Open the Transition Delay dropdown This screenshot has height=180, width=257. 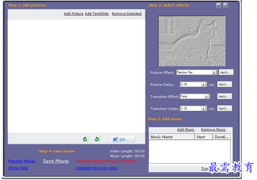(x=203, y=108)
